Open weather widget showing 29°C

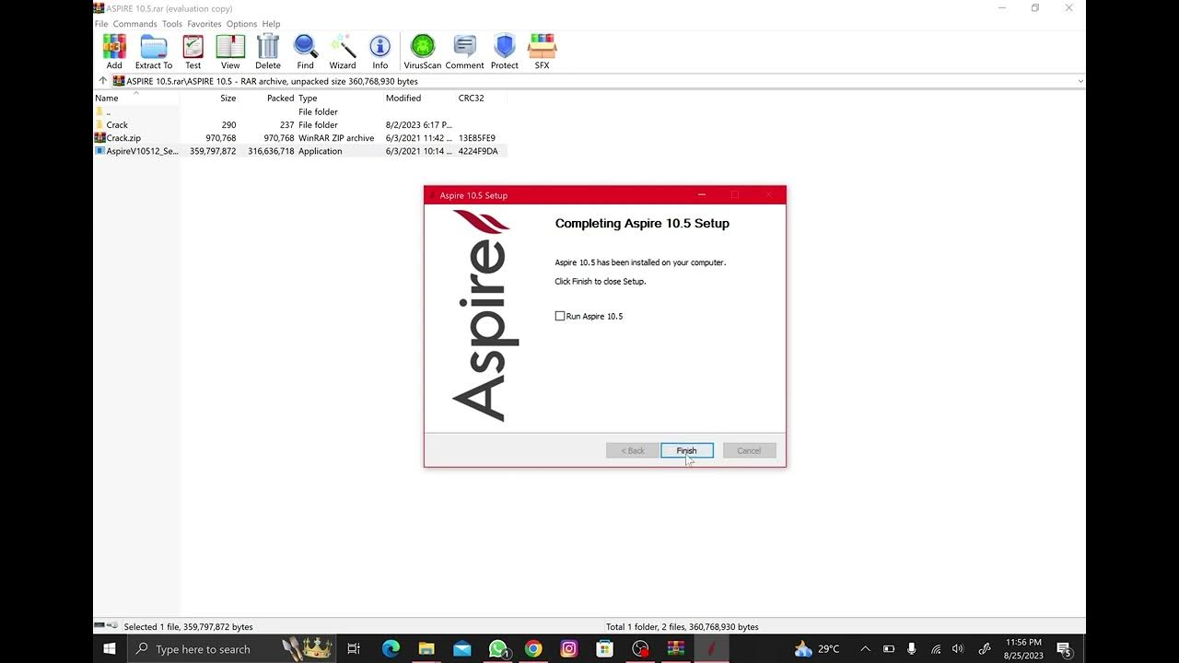(816, 649)
